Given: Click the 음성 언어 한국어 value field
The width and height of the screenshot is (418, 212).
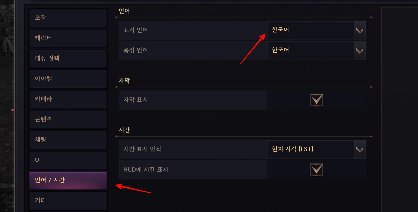Looking at the screenshot, I should (x=310, y=51).
